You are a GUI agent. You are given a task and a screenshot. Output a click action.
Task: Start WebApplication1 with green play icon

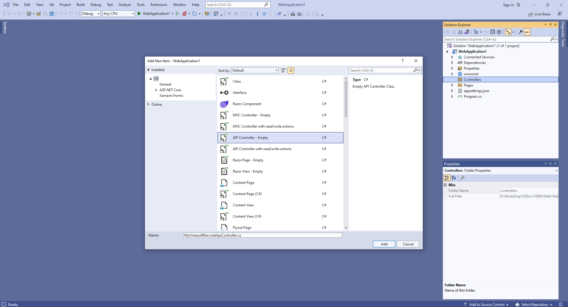[139, 14]
